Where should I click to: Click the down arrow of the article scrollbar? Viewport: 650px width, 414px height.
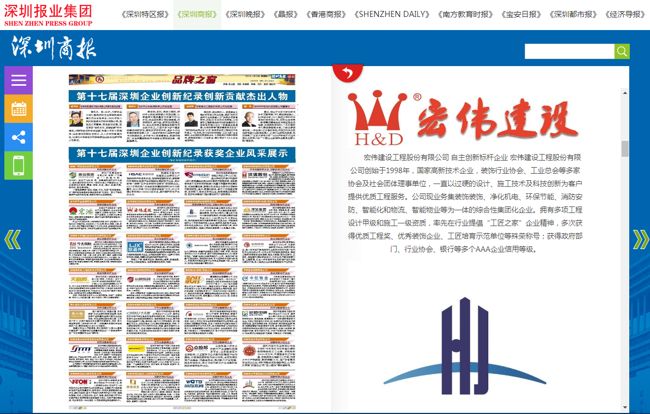pos(625,407)
